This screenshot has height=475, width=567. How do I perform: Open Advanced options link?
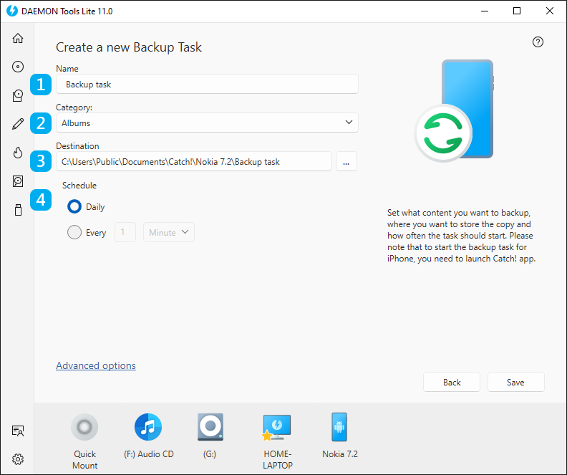pos(96,365)
